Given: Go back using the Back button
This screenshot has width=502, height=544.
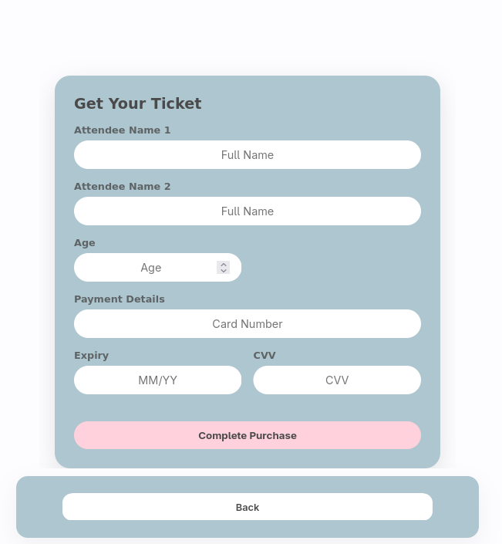Looking at the screenshot, I should point(247,507).
